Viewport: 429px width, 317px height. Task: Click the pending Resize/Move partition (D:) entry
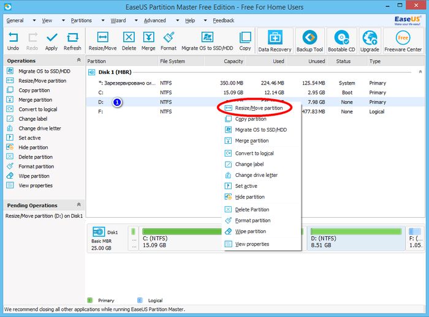click(44, 216)
